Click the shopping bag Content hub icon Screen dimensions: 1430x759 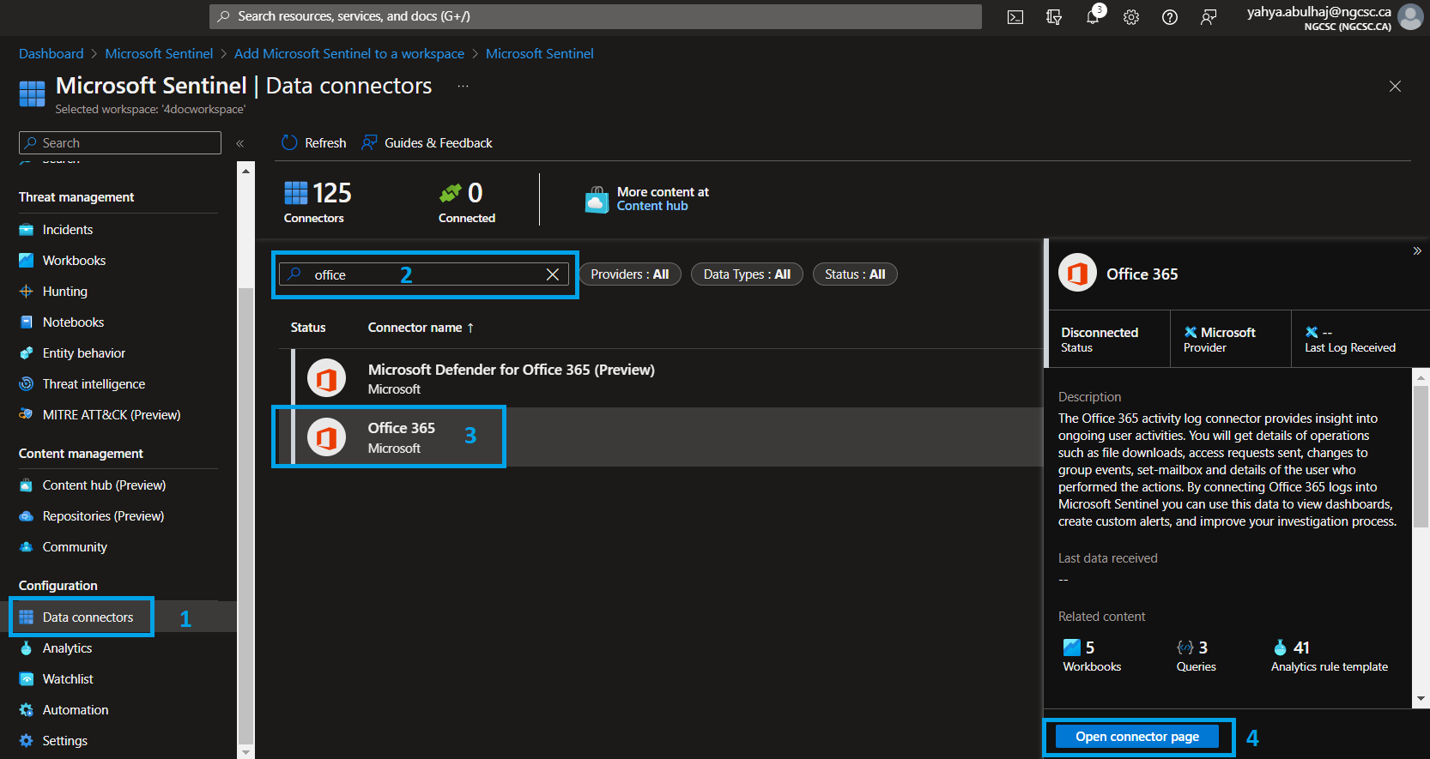[x=597, y=200]
